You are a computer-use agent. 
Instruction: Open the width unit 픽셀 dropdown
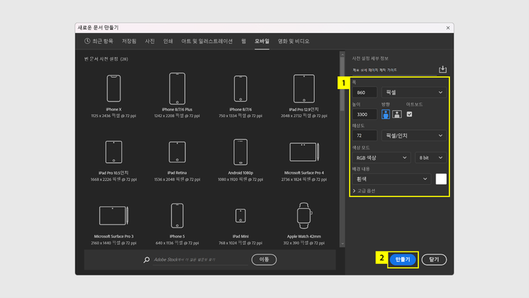click(414, 93)
